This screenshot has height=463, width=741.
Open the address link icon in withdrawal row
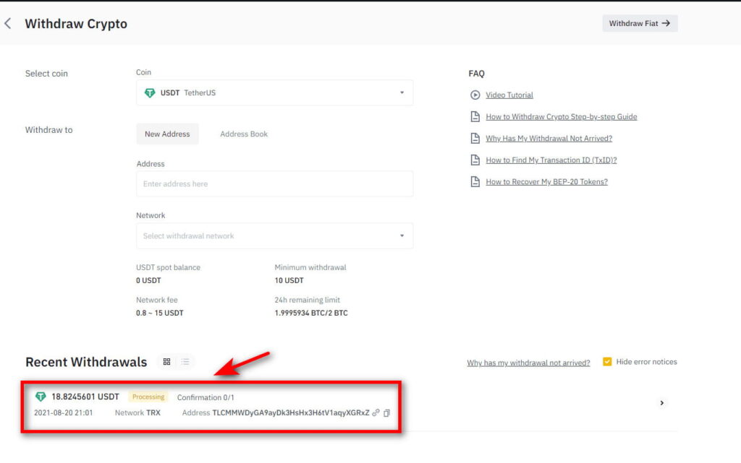tap(376, 412)
